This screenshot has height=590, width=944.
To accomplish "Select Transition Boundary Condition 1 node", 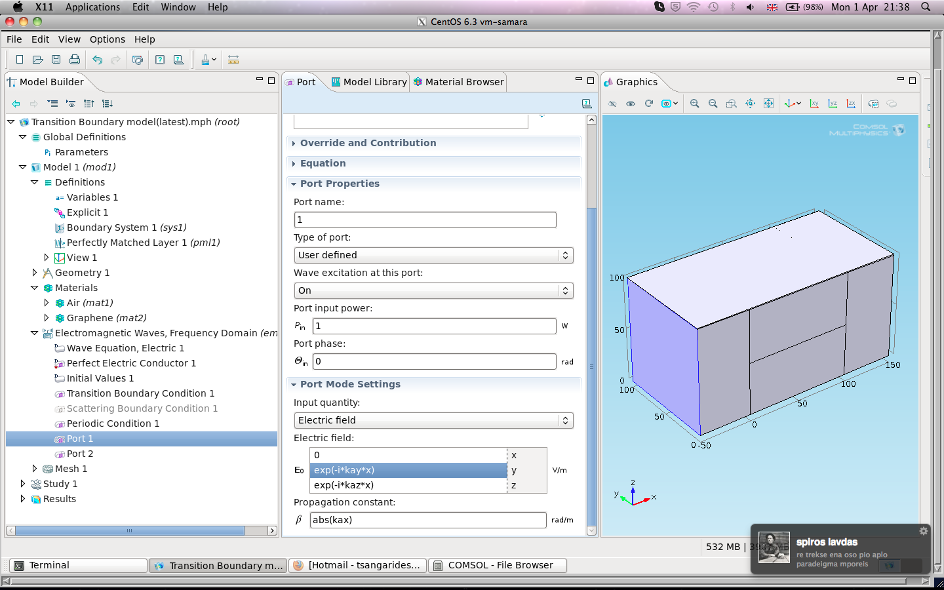I will [140, 393].
